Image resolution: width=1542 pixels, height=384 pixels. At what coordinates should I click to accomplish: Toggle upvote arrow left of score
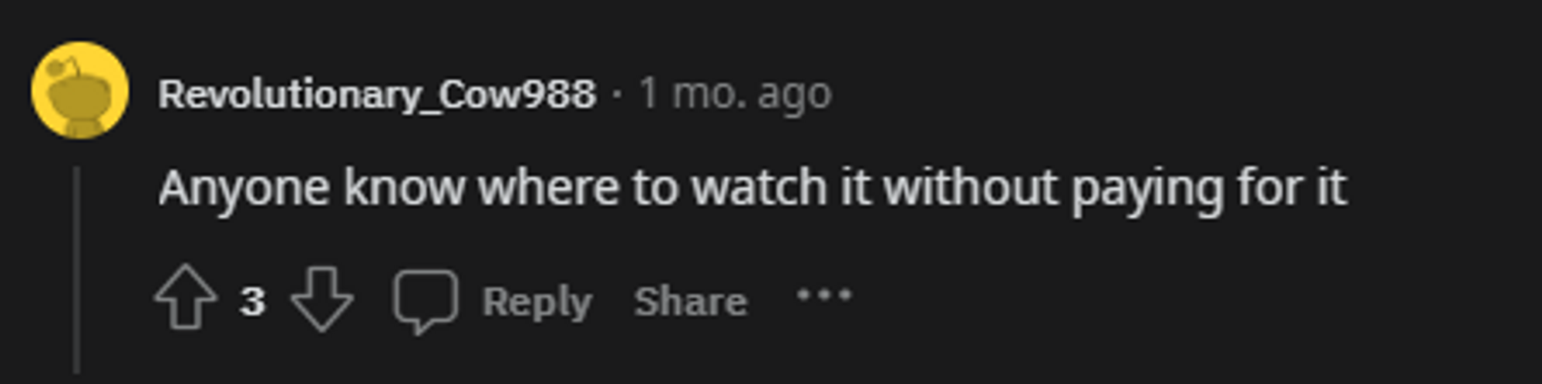coord(186,297)
